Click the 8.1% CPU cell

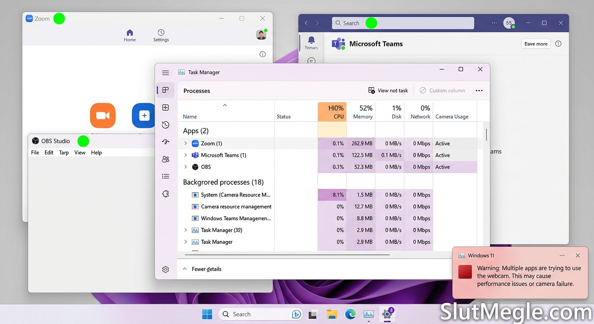(x=332, y=195)
